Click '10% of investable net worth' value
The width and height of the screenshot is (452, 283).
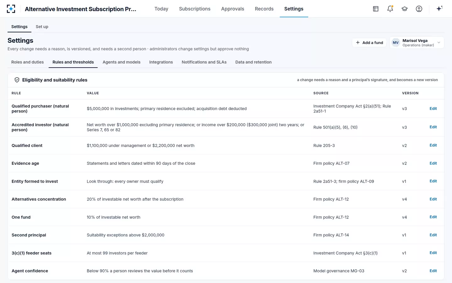[x=113, y=217]
